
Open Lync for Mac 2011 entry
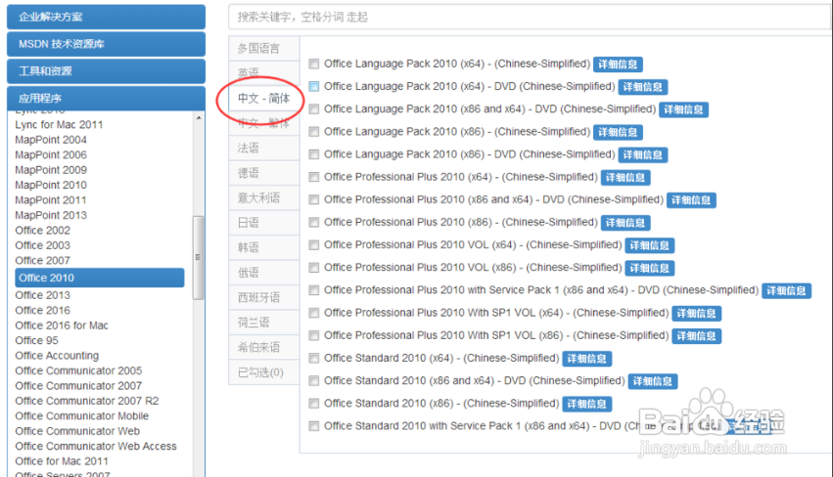pyautogui.click(x=59, y=125)
